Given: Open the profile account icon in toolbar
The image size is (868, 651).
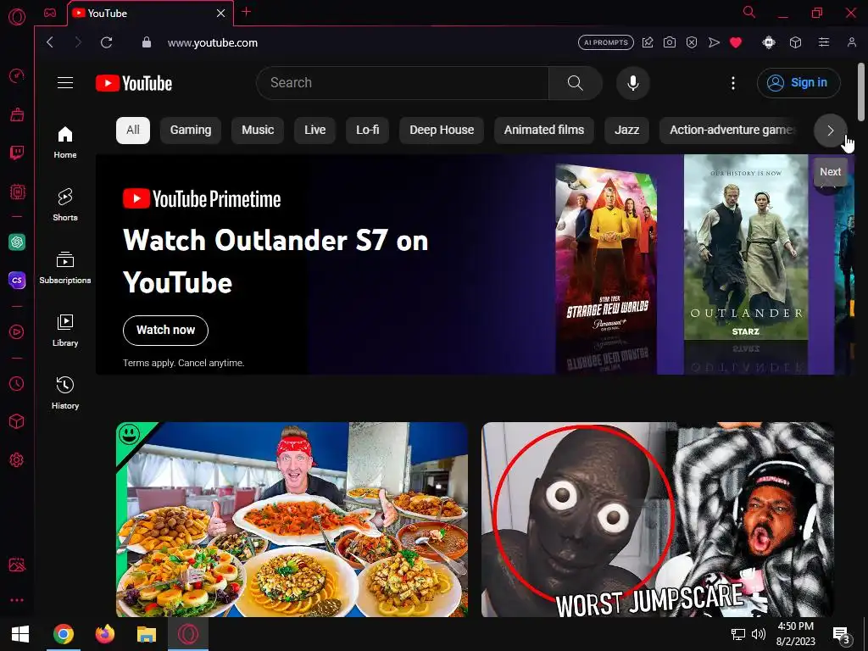Looking at the screenshot, I should 851,42.
